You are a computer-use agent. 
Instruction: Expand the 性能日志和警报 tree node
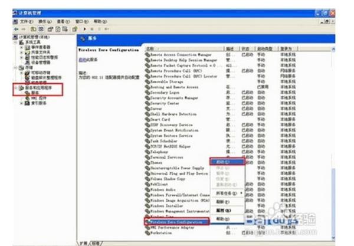[22, 58]
